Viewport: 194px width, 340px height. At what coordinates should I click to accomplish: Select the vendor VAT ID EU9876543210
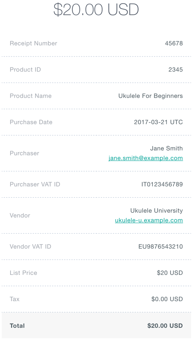pyautogui.click(x=161, y=247)
